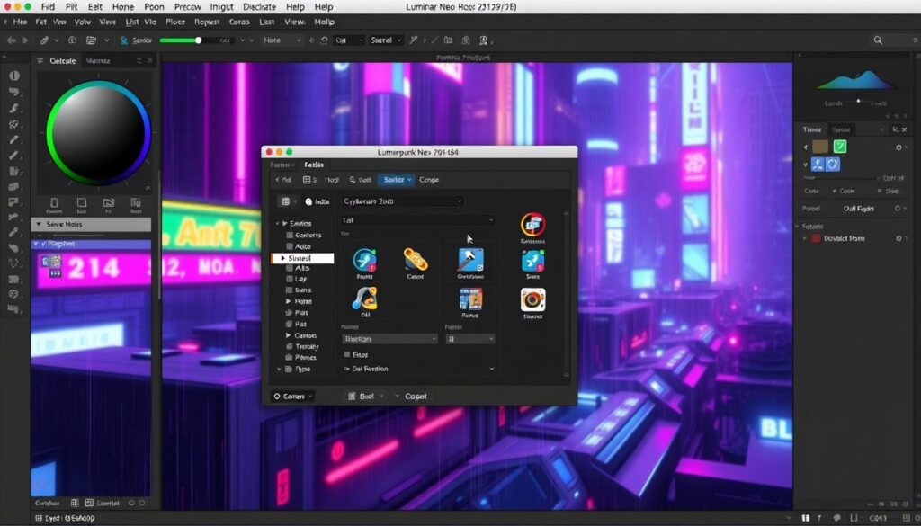Open the Hone menu in the menu bar

coord(122,7)
